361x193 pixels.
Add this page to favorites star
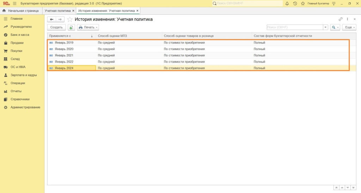[70, 19]
